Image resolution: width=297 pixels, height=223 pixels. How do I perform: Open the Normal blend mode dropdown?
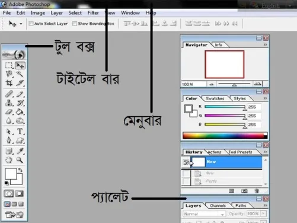(x=204, y=214)
